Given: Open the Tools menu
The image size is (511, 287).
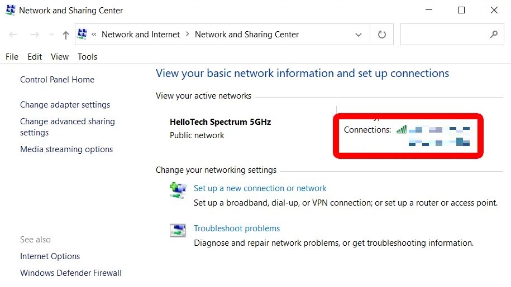Looking at the screenshot, I should coord(87,57).
